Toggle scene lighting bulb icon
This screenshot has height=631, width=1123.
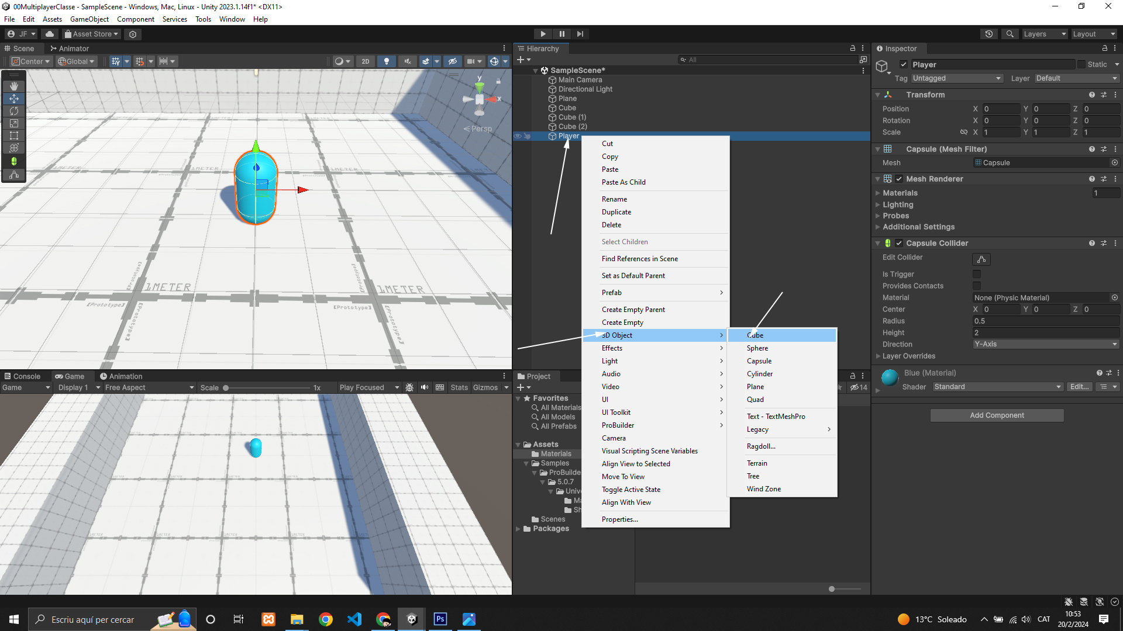tap(386, 61)
